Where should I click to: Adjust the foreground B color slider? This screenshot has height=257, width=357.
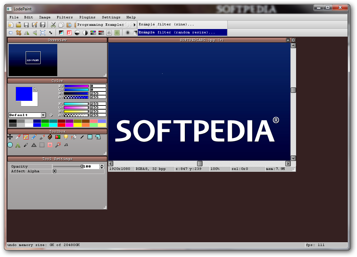pos(76,93)
